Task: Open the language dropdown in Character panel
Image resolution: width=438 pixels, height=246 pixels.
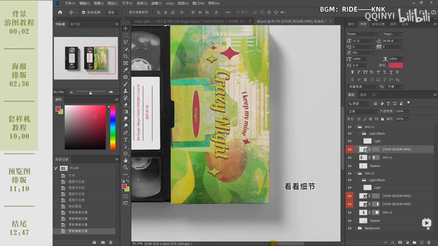Action: [x=363, y=87]
